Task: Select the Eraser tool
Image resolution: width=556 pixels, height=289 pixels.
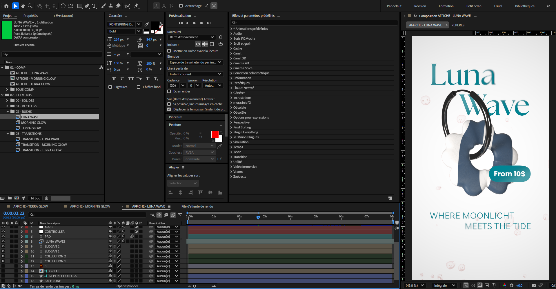Action: (118, 6)
